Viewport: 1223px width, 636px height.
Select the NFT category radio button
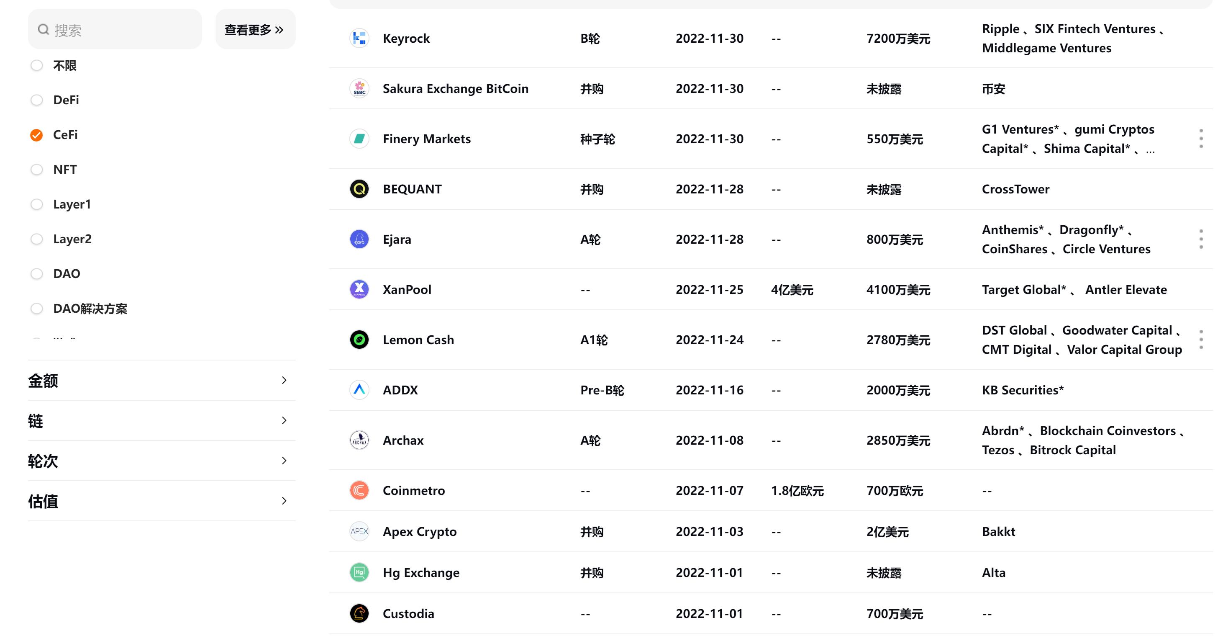pyautogui.click(x=36, y=170)
